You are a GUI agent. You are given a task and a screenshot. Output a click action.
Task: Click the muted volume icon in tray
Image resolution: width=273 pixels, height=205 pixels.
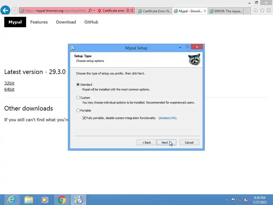point(246,200)
